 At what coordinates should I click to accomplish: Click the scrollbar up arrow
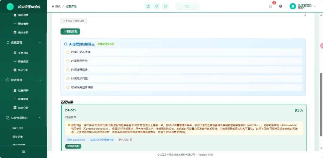click(x=321, y=15)
